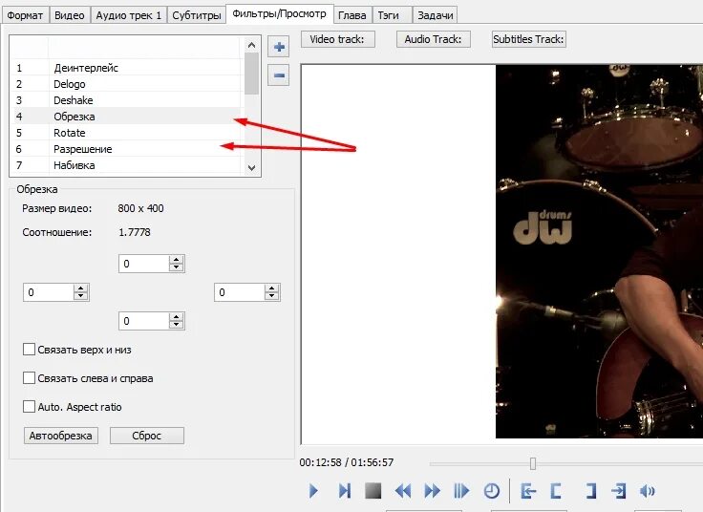
Task: Jump to start marker icon
Action: 528,491
